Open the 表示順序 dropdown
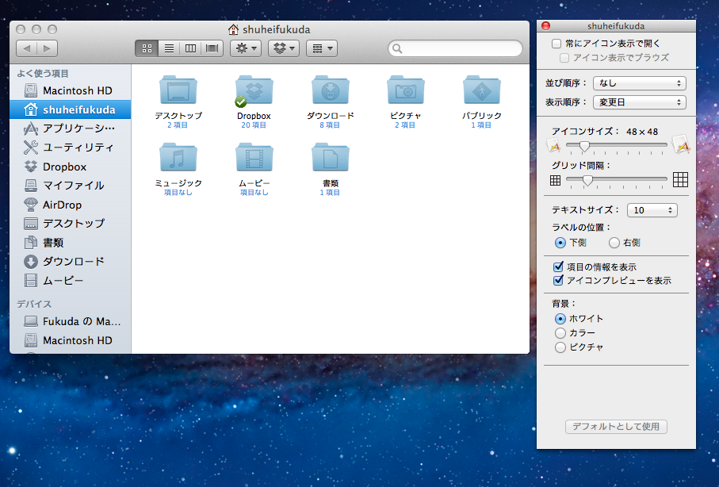The height and width of the screenshot is (487, 719). [x=639, y=102]
